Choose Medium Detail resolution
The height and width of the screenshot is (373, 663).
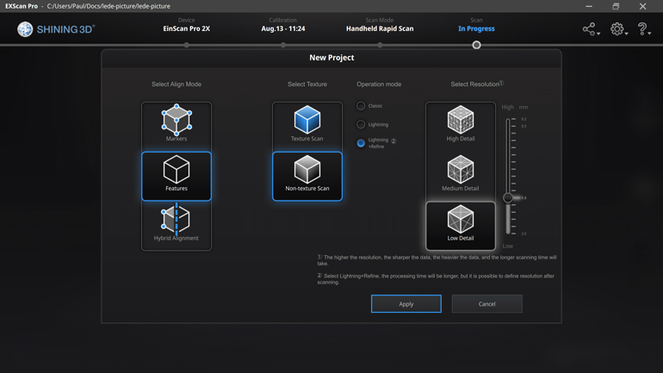(461, 176)
